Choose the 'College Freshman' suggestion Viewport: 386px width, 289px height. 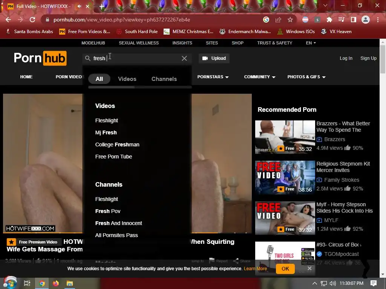(117, 144)
